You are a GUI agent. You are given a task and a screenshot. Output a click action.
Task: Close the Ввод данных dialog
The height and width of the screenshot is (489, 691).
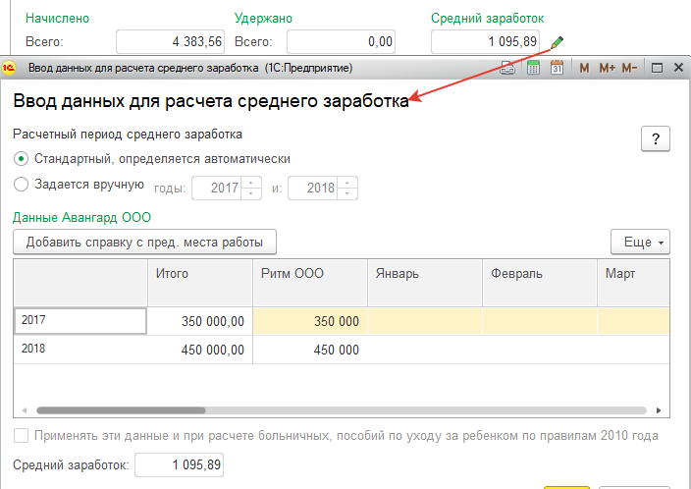(678, 68)
